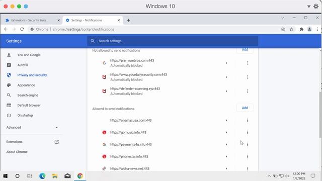Image resolution: width=322 pixels, height=181 pixels.
Task: Open Extensions link in sidebar
Action: (x=14, y=142)
